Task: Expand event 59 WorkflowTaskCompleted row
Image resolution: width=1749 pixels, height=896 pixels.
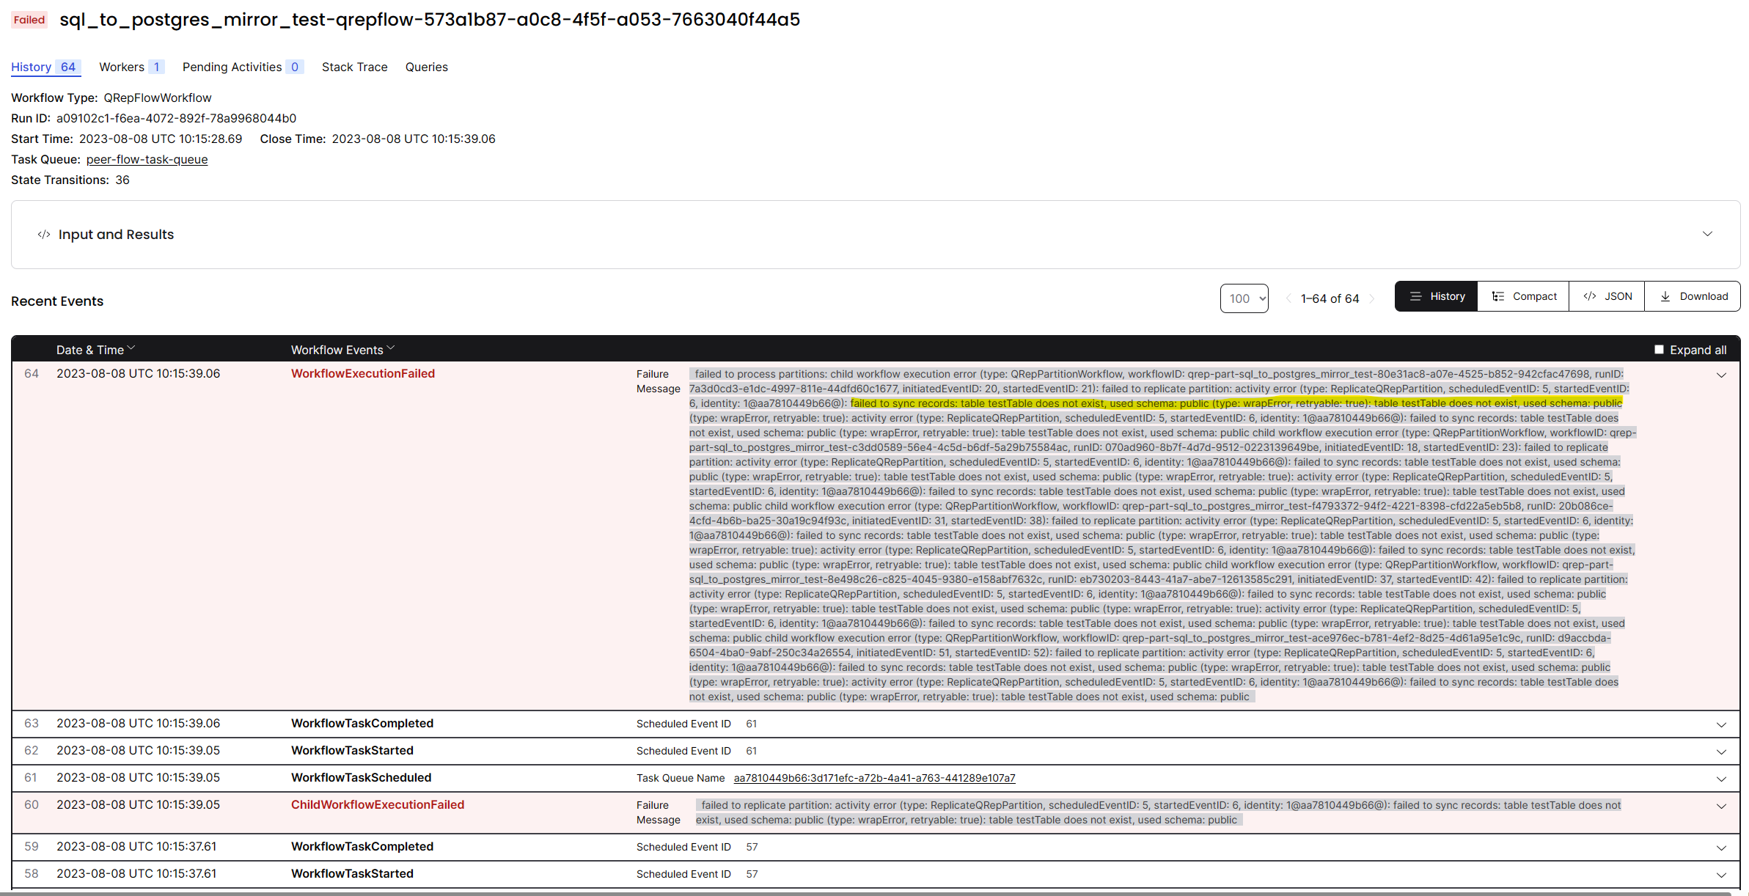Action: [x=1721, y=848]
